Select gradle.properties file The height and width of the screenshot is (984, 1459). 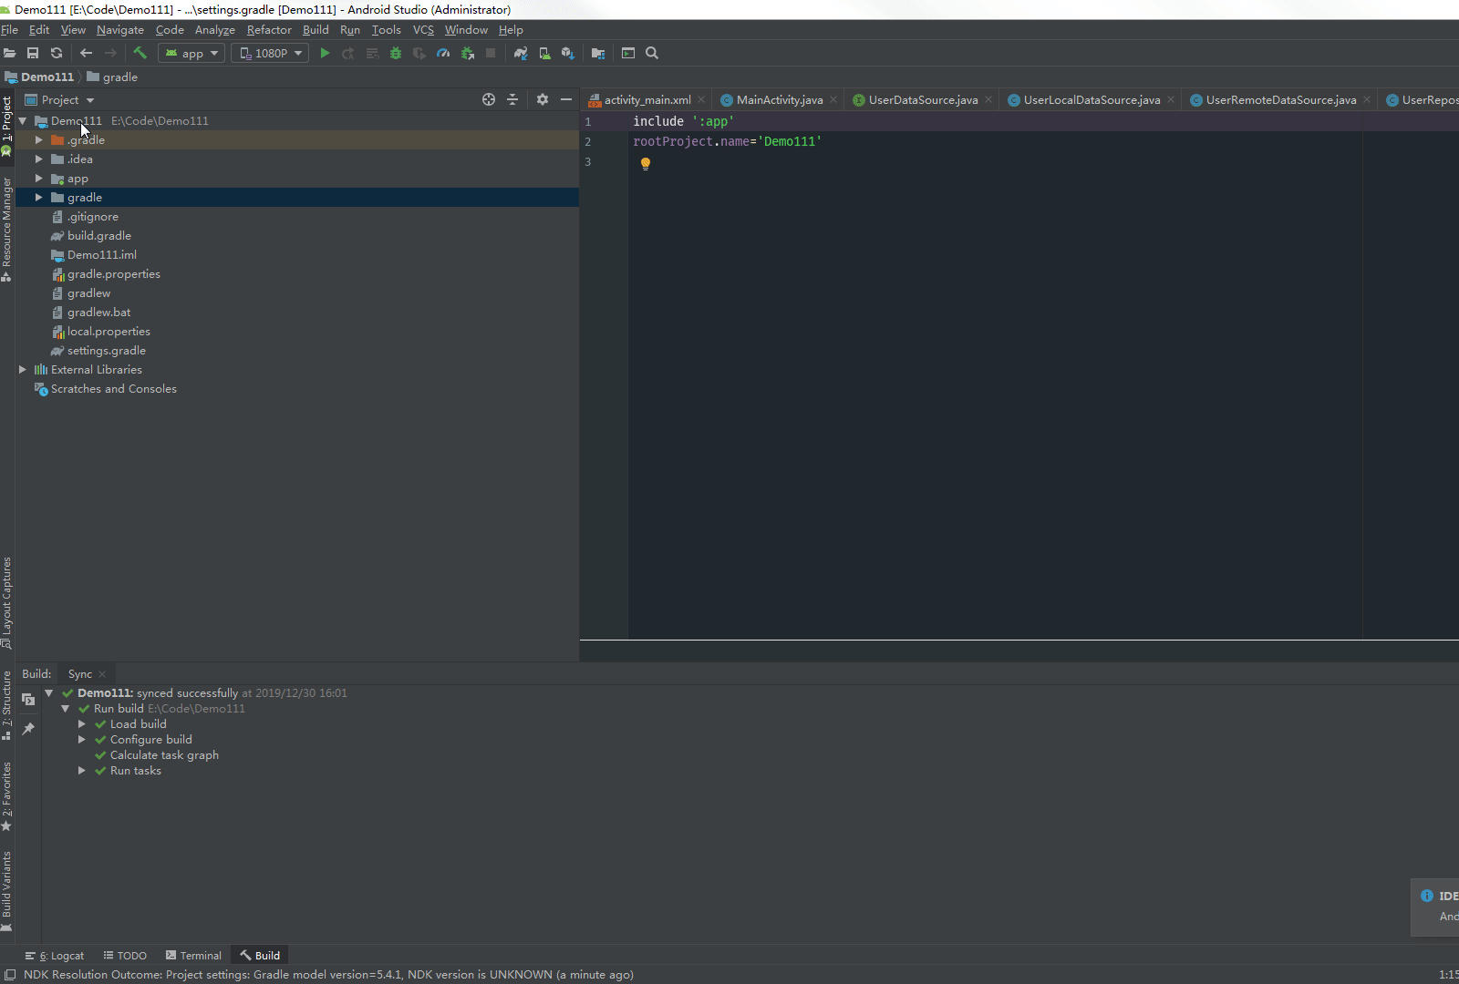[114, 274]
